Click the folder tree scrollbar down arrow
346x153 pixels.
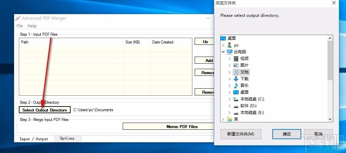click(330, 119)
